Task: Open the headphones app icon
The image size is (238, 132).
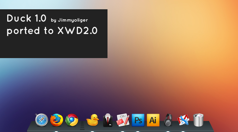Action: [168, 120]
